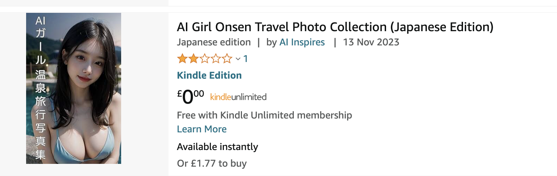Click "Free with Kindle Unlimited membership" text
Image resolution: width=557 pixels, height=176 pixels.
264,115
